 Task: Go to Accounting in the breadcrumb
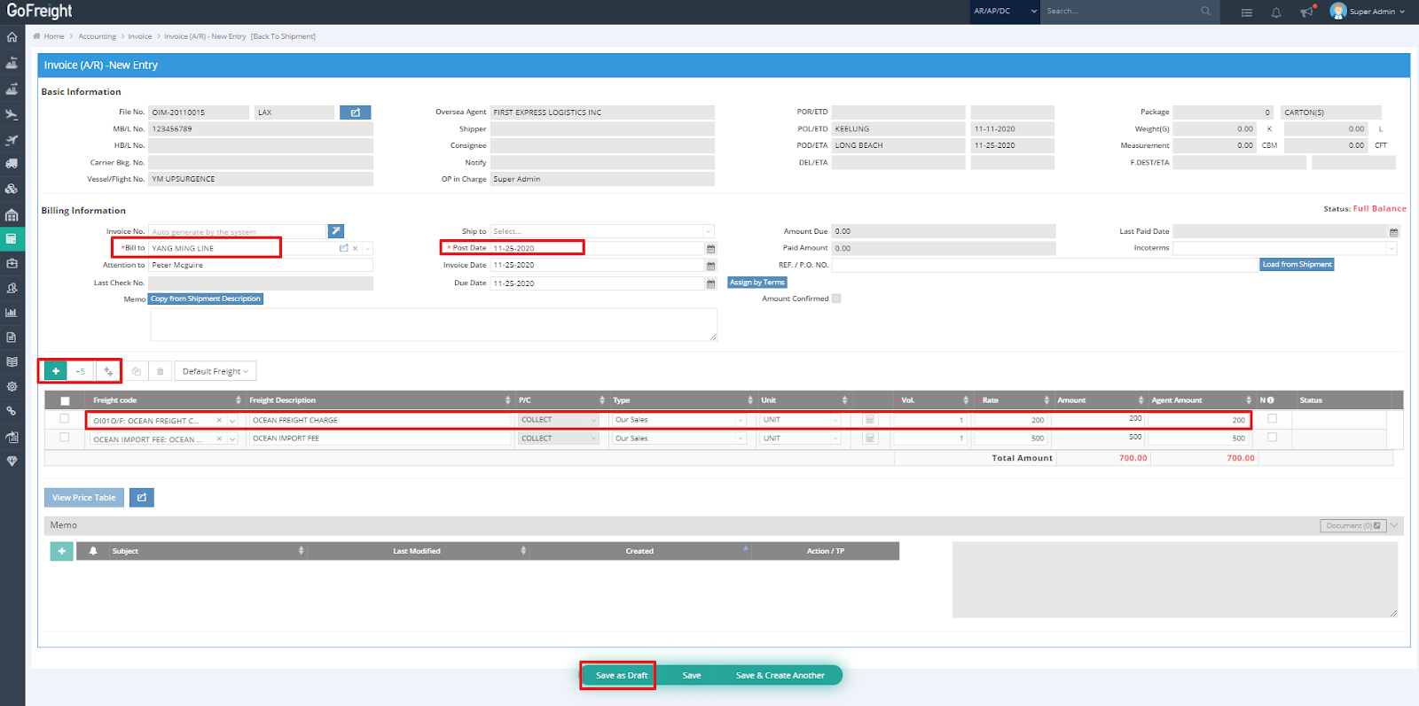pos(97,36)
